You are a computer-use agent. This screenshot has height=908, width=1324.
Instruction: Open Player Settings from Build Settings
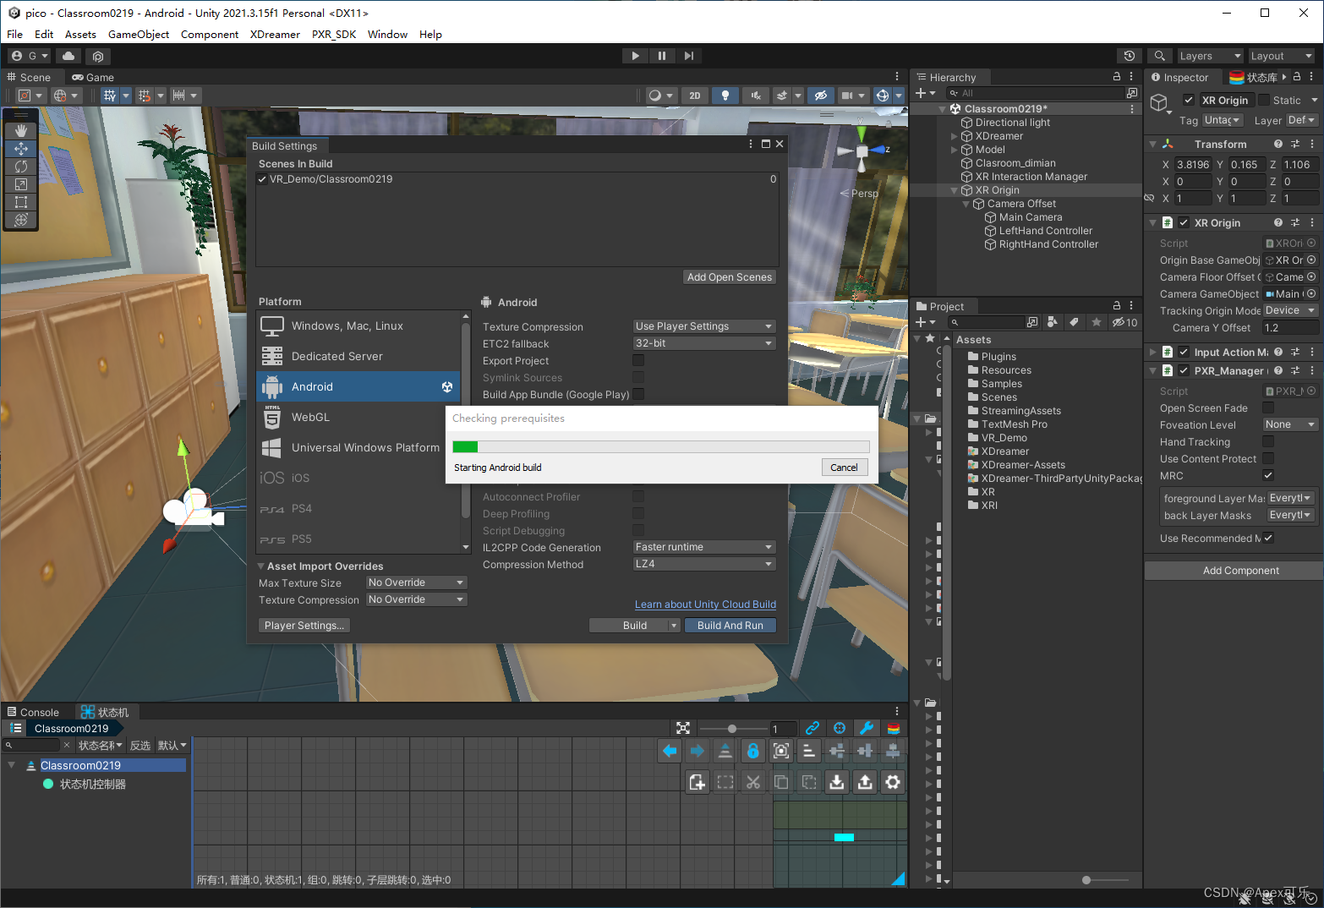(304, 626)
